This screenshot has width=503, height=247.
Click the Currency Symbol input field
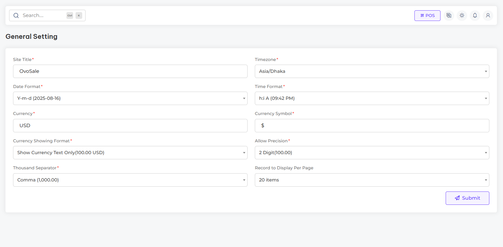tap(372, 126)
